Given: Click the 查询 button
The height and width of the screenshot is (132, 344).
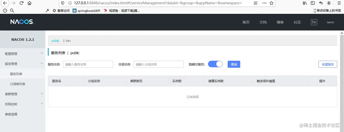Looking at the screenshot, I should 234,64.
